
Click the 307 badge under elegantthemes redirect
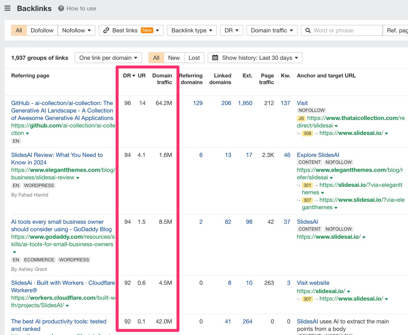[307, 200]
